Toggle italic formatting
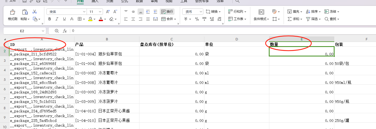This screenshot has width=376, height=129. pyautogui.click(x=57, y=19)
